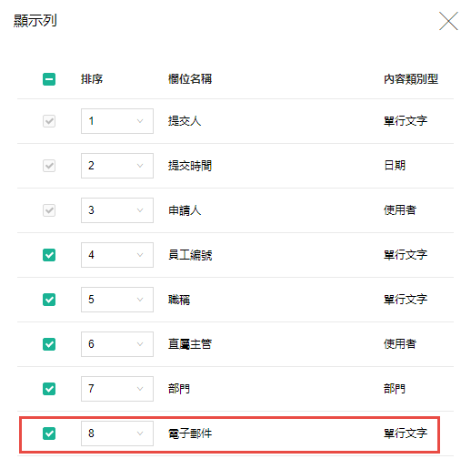The width and height of the screenshot is (471, 459).
Task: Open the order dropdown showing 3
Action: [x=117, y=210]
